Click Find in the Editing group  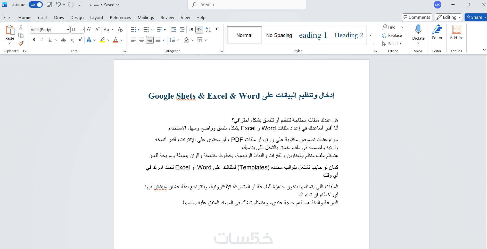click(x=389, y=27)
